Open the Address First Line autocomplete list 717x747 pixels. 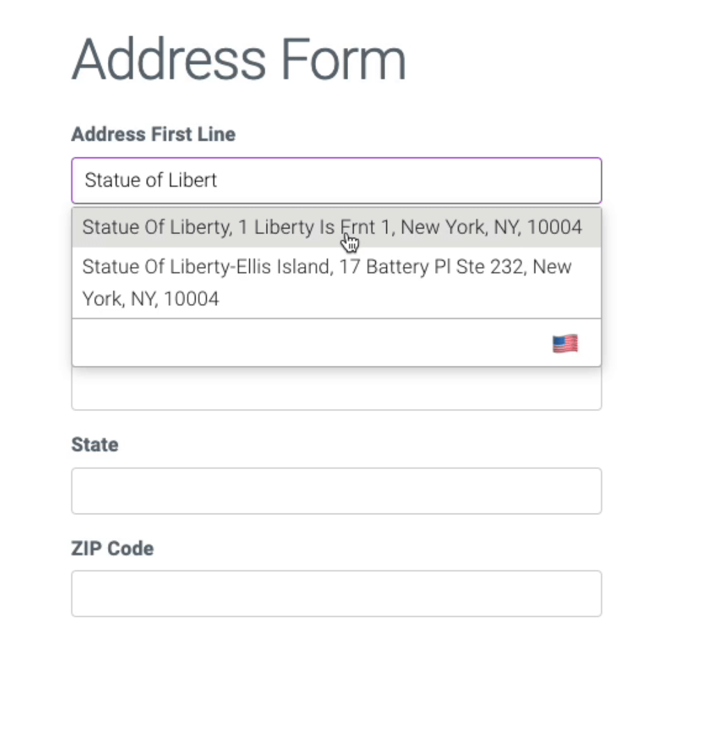[336, 180]
